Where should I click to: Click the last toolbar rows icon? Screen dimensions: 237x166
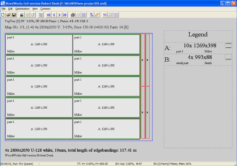(116, 15)
